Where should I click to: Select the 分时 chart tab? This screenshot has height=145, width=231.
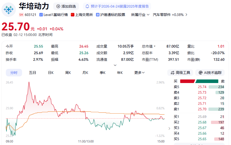pos(14,73)
